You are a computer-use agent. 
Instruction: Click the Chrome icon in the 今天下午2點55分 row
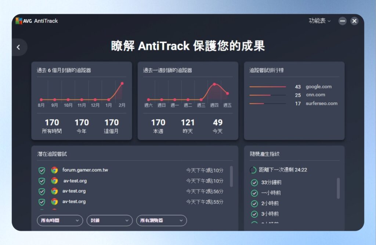click(54, 202)
